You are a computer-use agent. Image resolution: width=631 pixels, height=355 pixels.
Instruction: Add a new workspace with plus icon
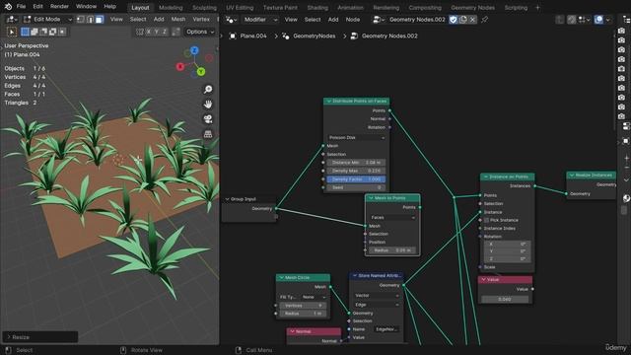pos(537,7)
